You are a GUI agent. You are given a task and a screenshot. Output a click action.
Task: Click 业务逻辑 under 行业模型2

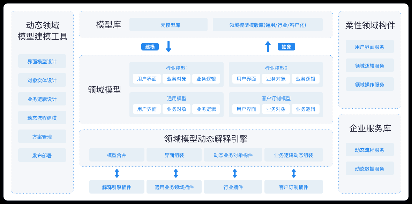306,79
